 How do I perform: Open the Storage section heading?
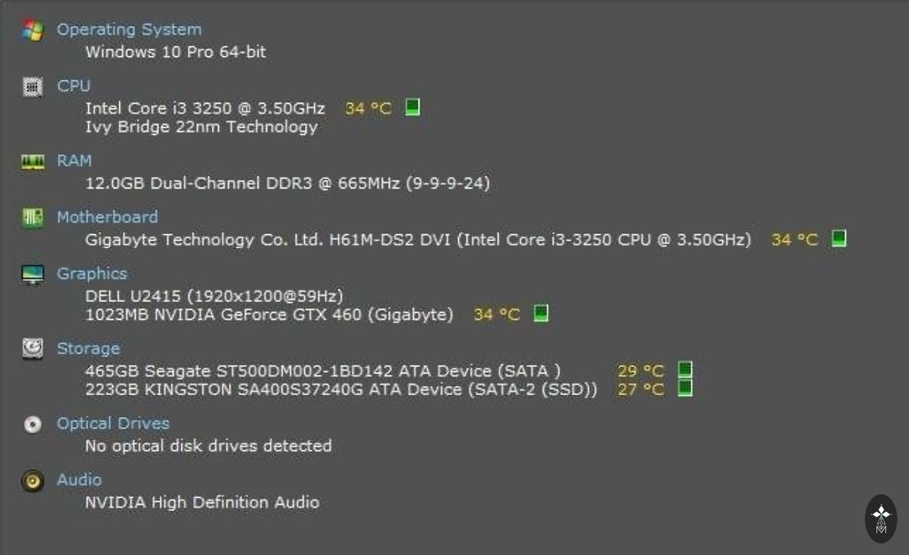coord(88,348)
